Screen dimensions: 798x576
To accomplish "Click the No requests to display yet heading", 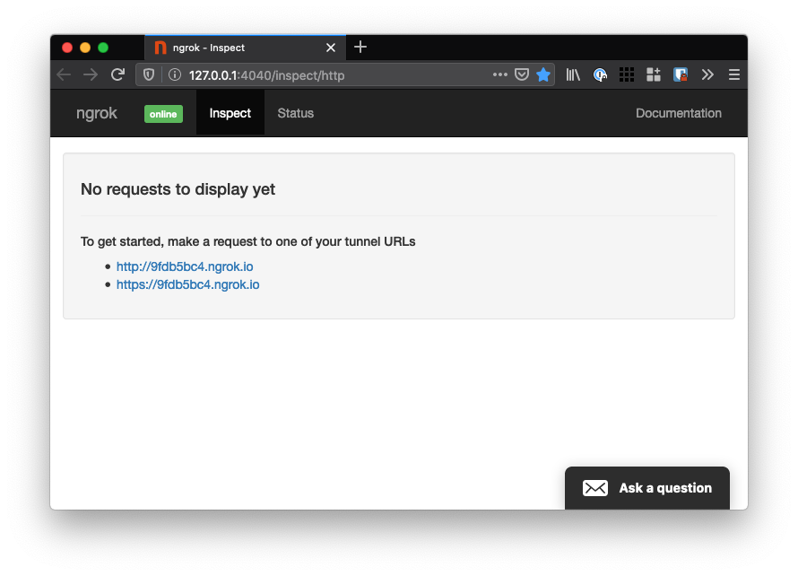I will click(x=178, y=189).
